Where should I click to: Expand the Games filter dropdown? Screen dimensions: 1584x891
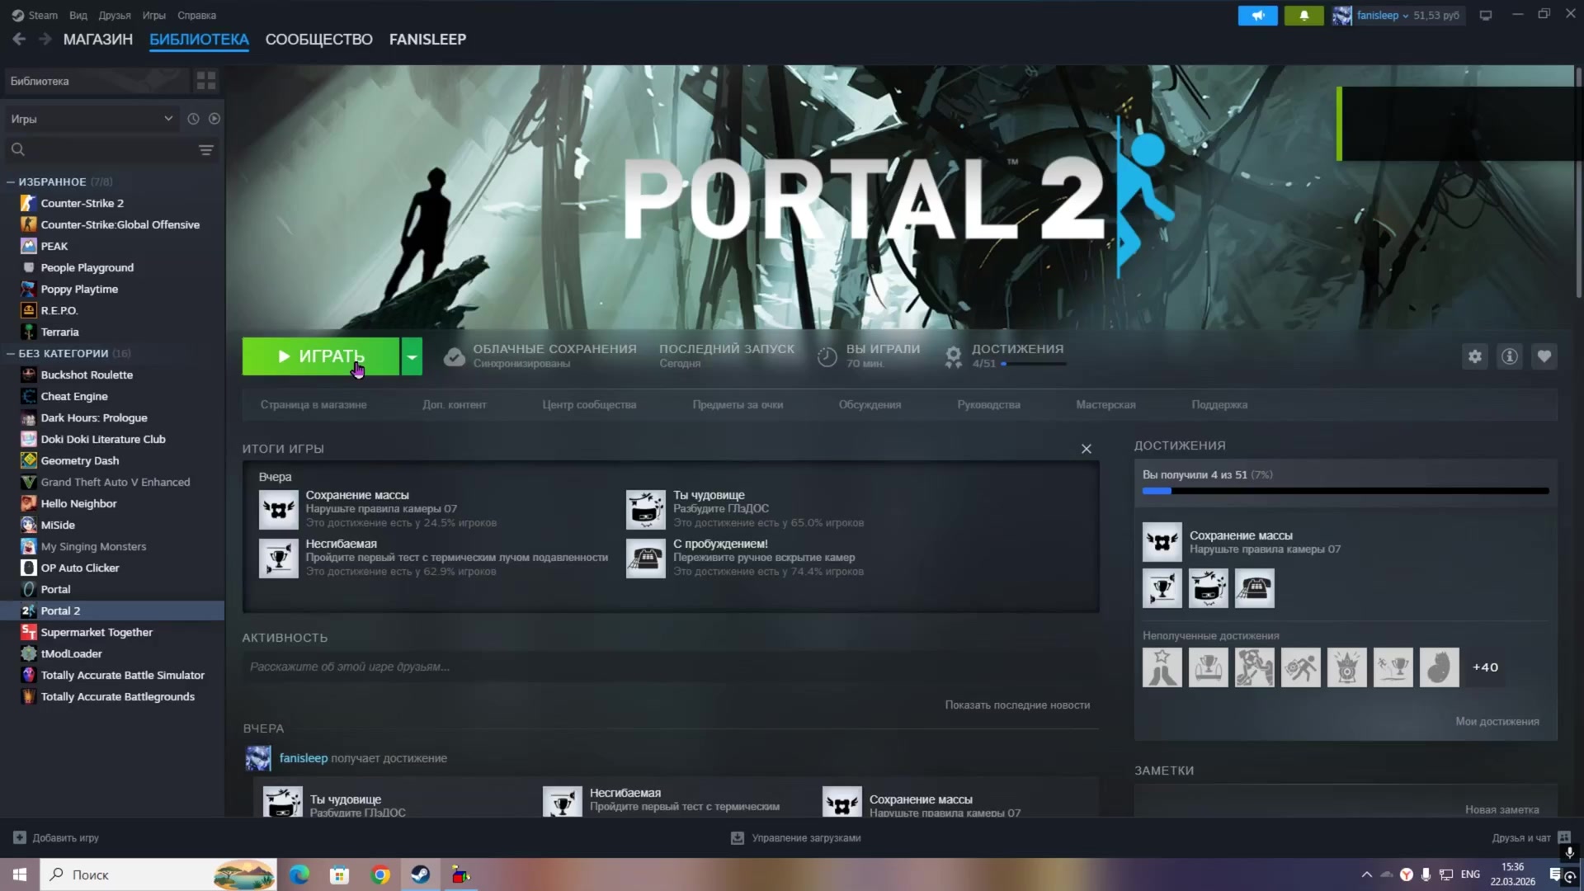click(92, 119)
